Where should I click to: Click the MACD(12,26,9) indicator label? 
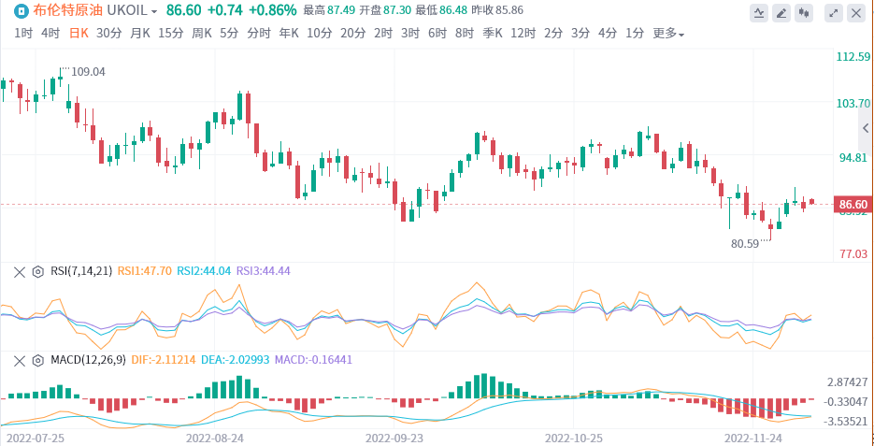pyautogui.click(x=89, y=360)
